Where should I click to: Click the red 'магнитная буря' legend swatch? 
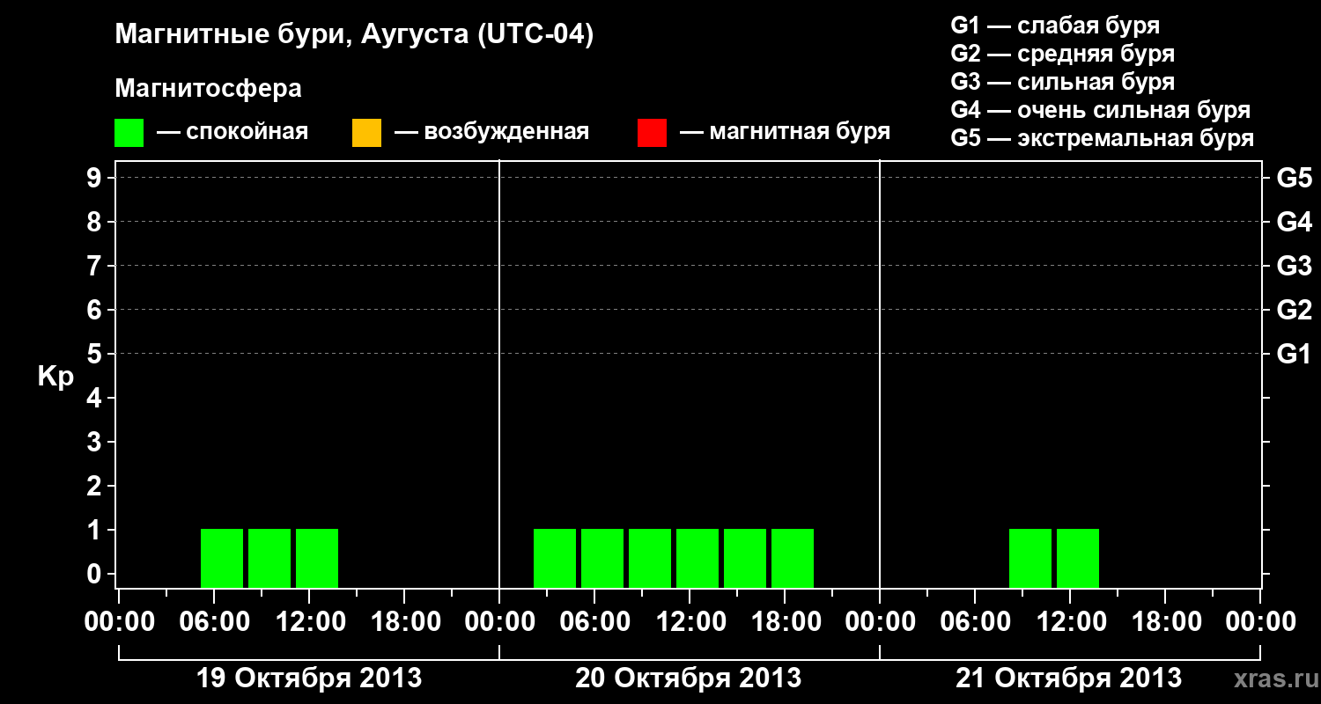coord(652,133)
